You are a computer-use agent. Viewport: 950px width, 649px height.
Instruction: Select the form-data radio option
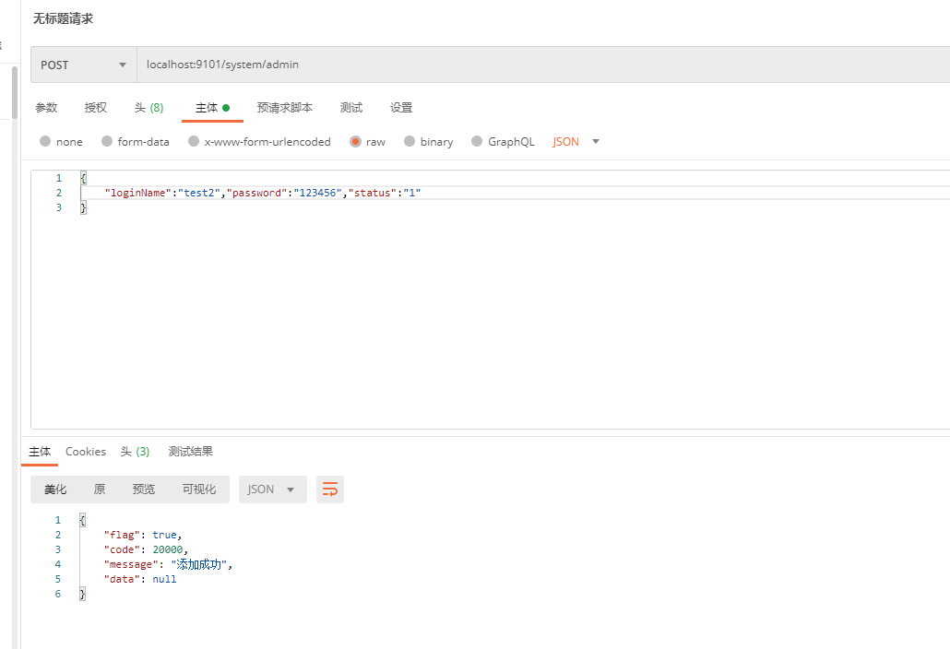[x=107, y=142]
